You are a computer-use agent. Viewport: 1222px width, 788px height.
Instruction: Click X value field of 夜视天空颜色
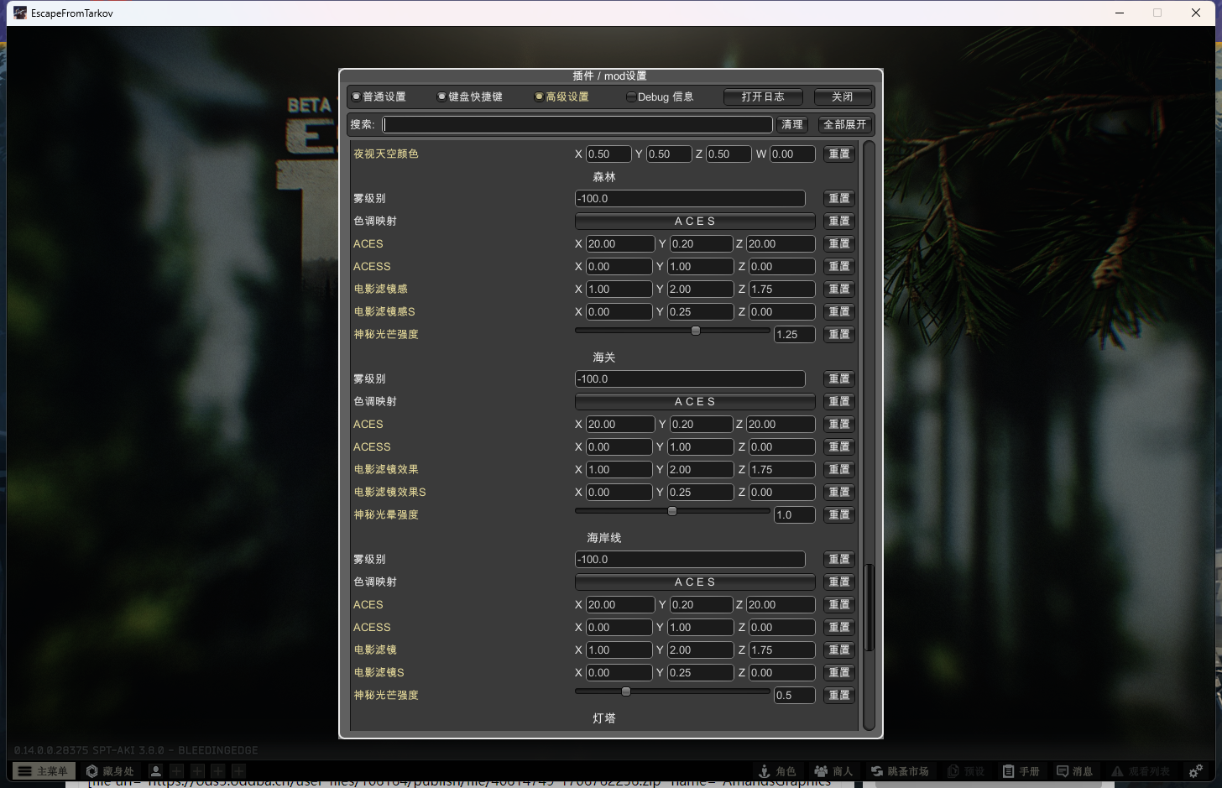pos(608,154)
